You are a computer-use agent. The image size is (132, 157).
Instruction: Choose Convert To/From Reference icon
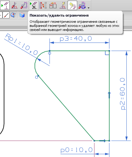pos(53,5)
